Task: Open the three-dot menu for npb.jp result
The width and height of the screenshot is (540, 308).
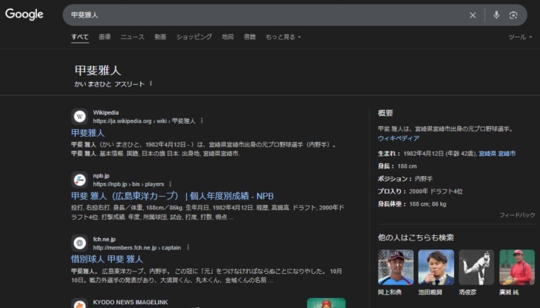Action: click(x=170, y=184)
